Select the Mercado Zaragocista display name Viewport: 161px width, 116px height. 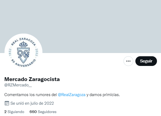tap(32, 79)
